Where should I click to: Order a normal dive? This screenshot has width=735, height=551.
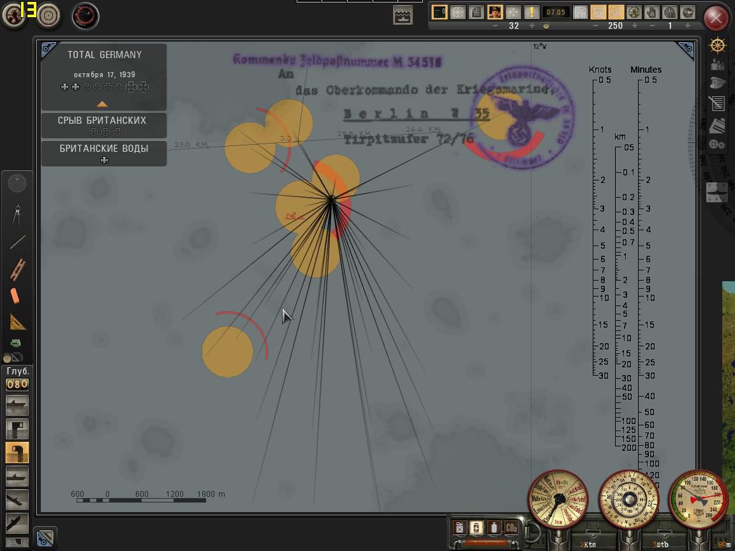point(17,499)
